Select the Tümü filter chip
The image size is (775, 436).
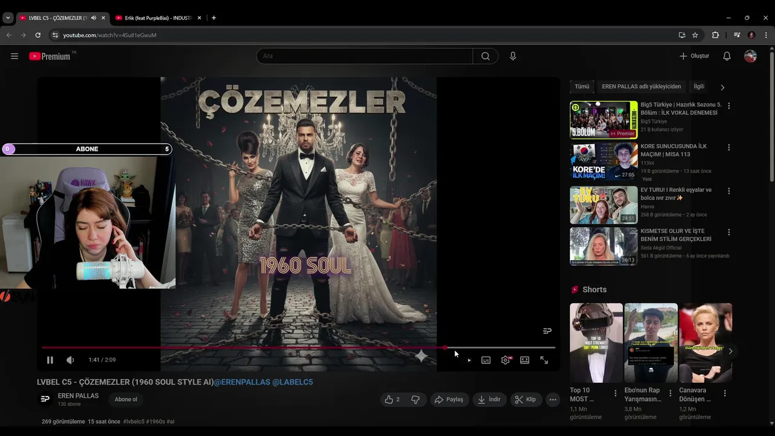pos(582,87)
